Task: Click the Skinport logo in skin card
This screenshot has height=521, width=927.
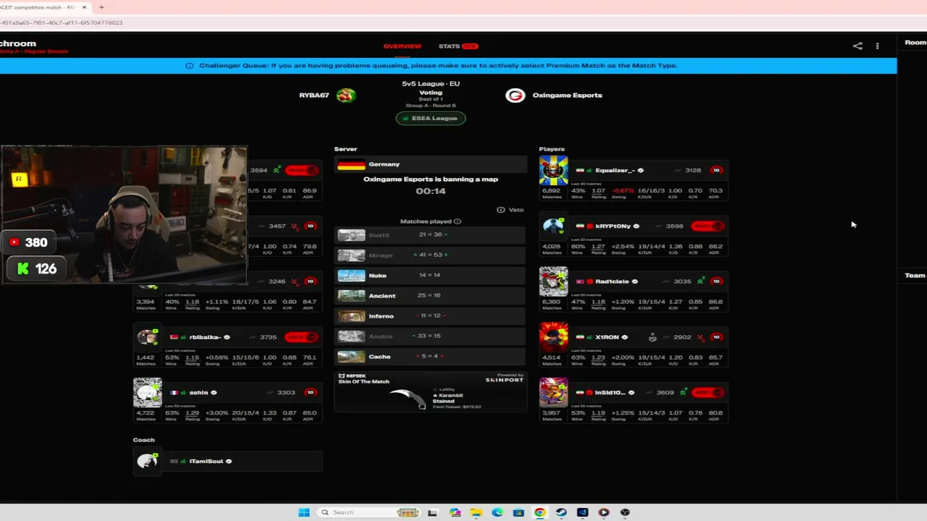Action: coord(504,379)
